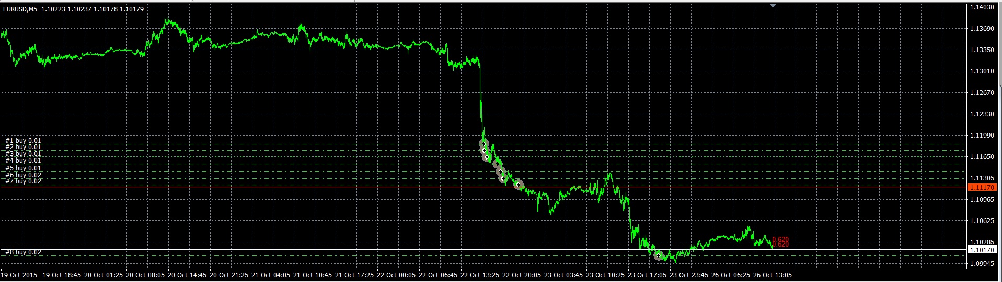1002x282 pixels.
Task: Click the '20 Oct 08:05' time label
Action: (145, 275)
